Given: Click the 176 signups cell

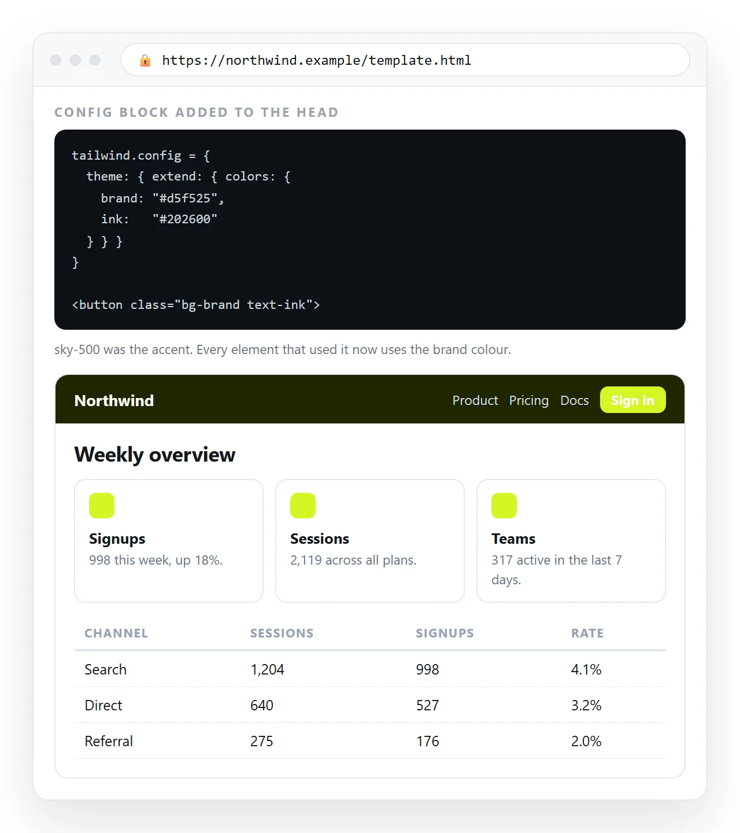Looking at the screenshot, I should (x=427, y=741).
